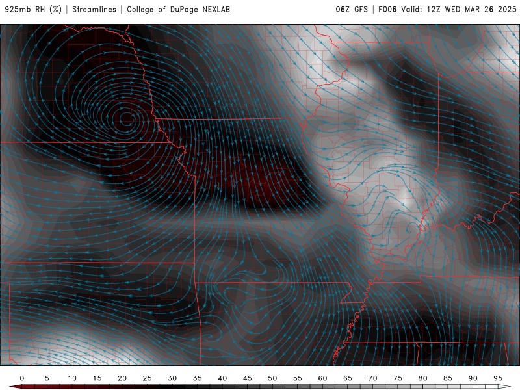Select the colorbar value "80"
This screenshot has height=390, width=520.
pos(422,378)
